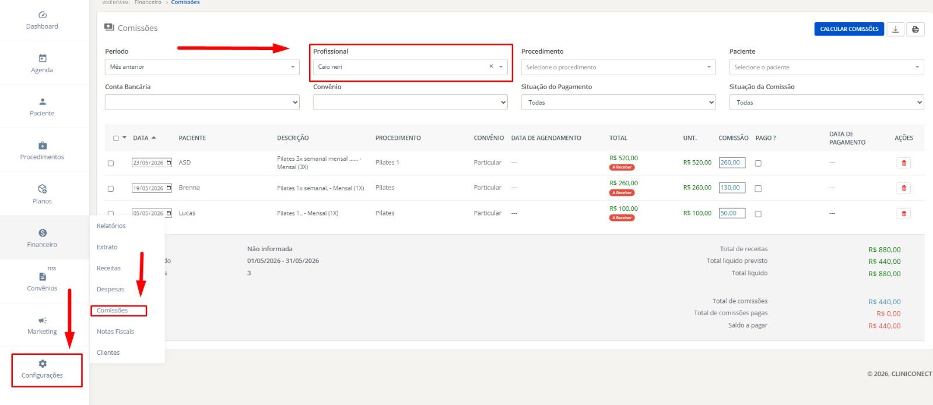Toggle the select-all checkbox in table header
Screen dimensions: 933x405
tap(115, 138)
